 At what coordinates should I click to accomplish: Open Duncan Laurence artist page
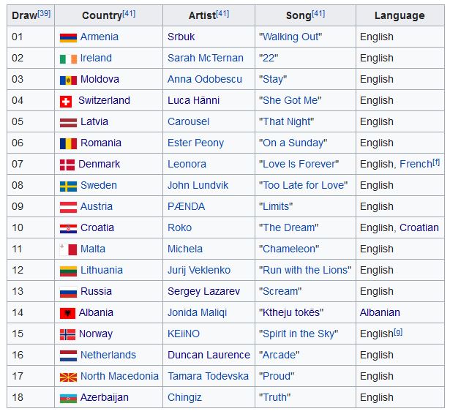[x=209, y=355]
